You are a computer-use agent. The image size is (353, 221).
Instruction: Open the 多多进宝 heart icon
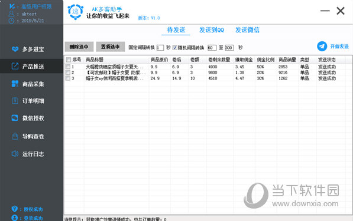(x=15, y=49)
